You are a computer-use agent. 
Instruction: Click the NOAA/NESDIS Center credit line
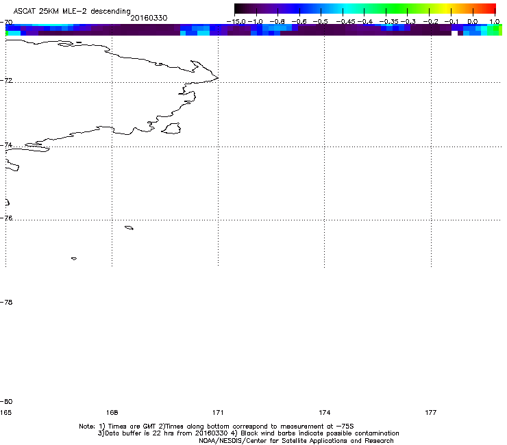pos(296,441)
